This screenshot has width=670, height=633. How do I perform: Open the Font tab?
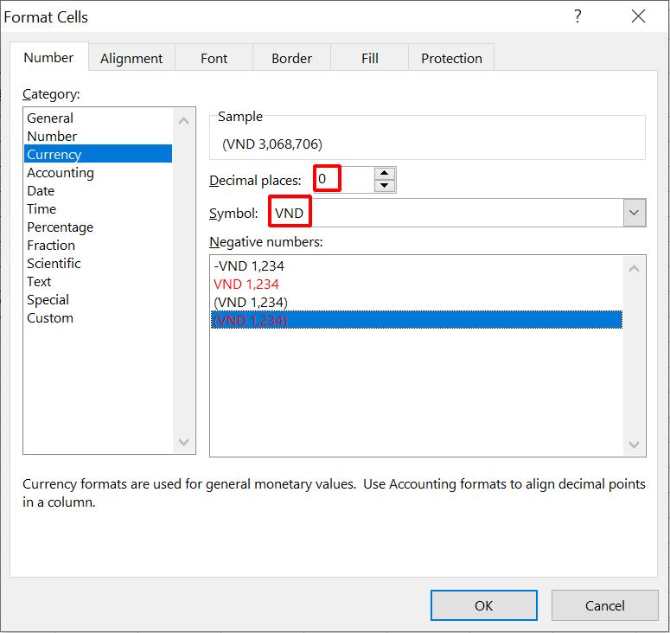click(x=214, y=58)
